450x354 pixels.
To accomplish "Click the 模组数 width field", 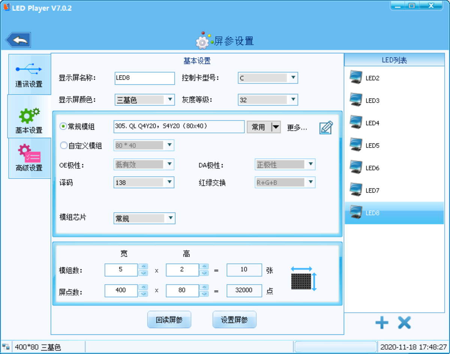I will [x=121, y=270].
